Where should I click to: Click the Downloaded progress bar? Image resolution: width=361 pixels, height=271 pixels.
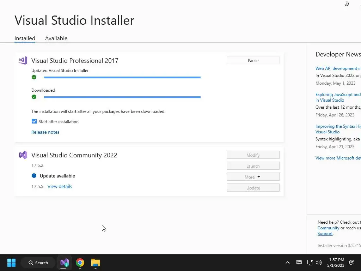click(122, 97)
